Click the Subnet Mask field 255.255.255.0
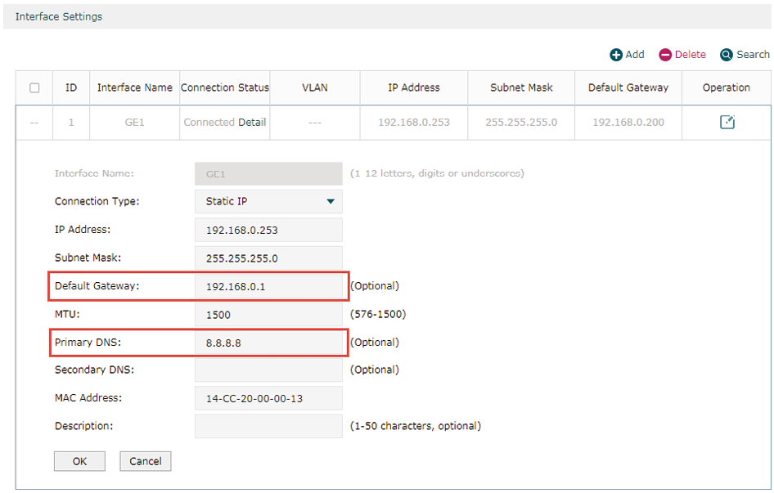The height and width of the screenshot is (493, 774). pyautogui.click(x=268, y=258)
